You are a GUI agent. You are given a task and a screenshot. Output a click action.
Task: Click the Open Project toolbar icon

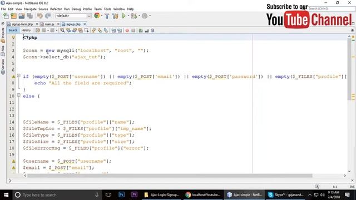[22, 16]
